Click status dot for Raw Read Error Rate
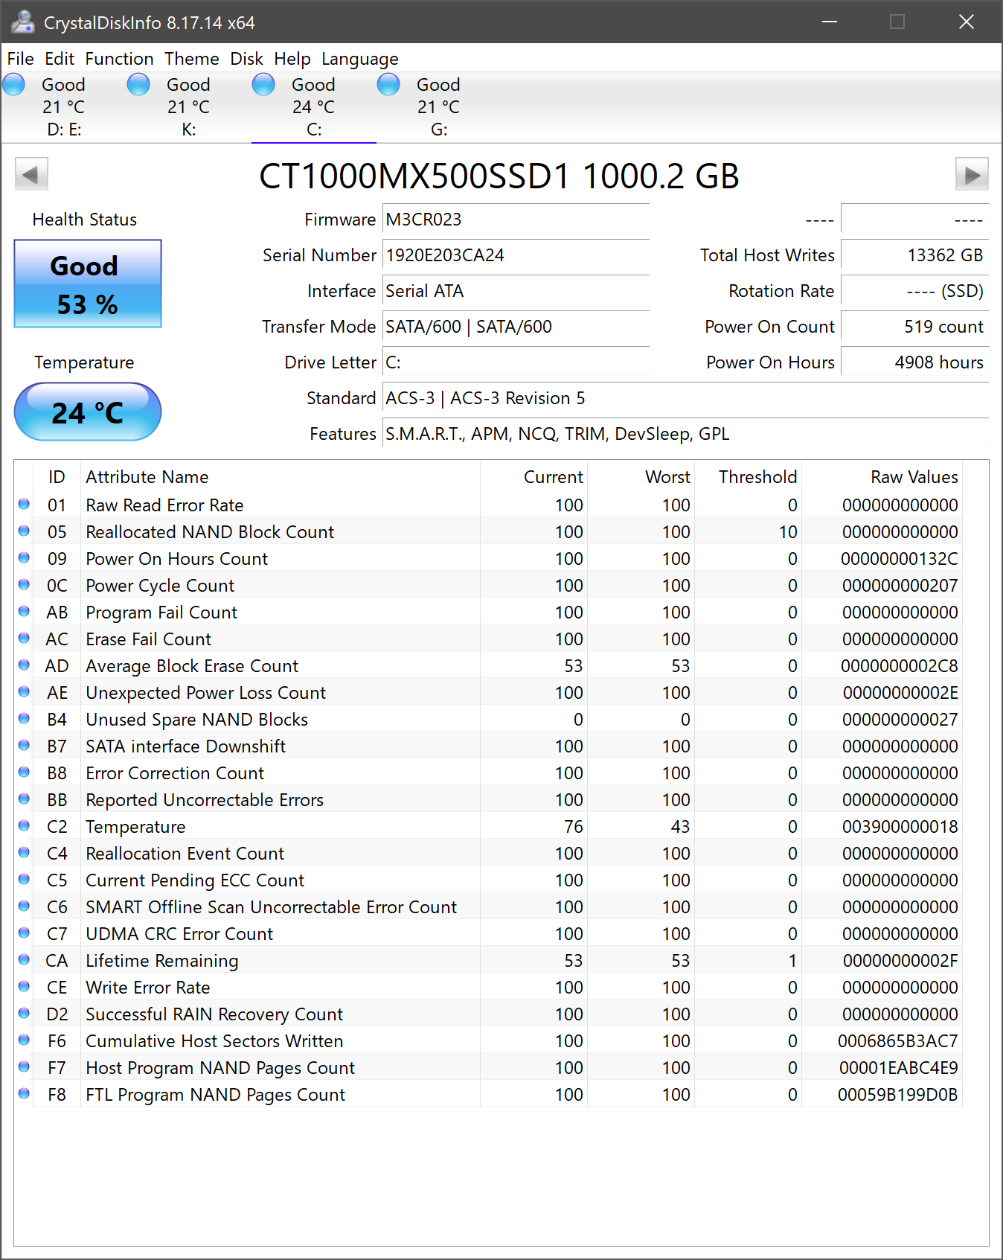Viewport: 1003px width, 1260px height. pyautogui.click(x=24, y=505)
